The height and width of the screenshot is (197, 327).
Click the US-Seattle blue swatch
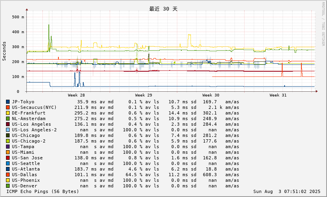tap(8, 164)
